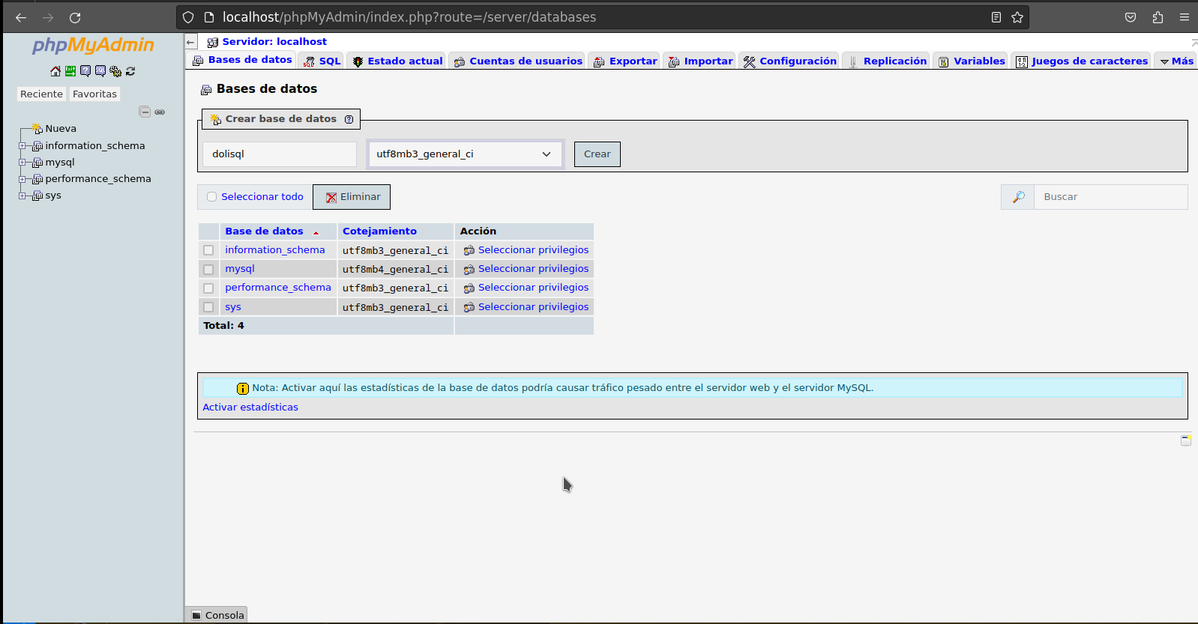Click the green exit/logout icon
1198x624 pixels.
point(70,71)
